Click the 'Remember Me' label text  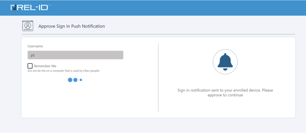(x=45, y=66)
